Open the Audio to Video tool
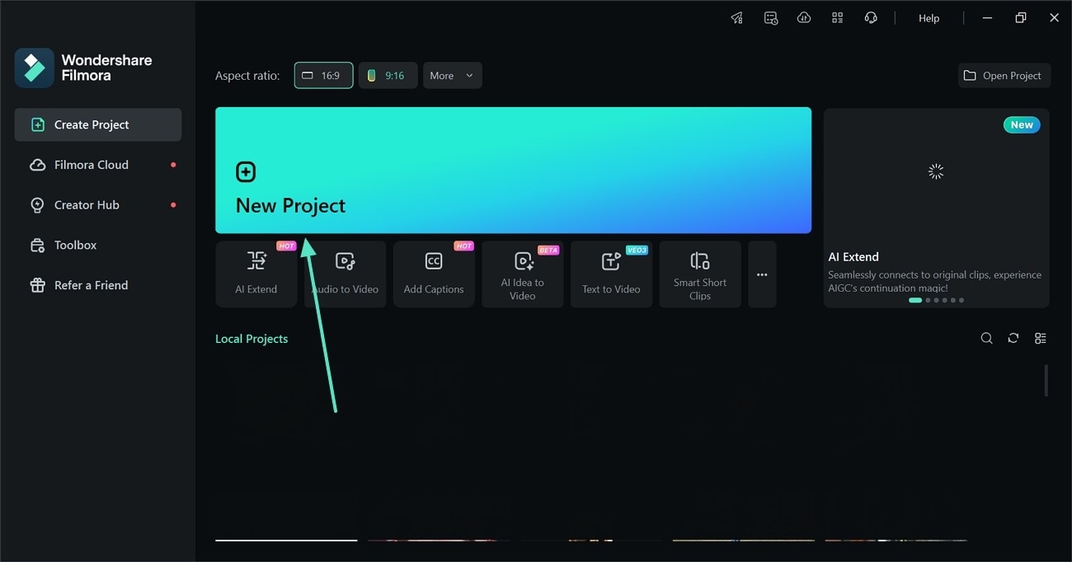The width and height of the screenshot is (1072, 562). (345, 274)
